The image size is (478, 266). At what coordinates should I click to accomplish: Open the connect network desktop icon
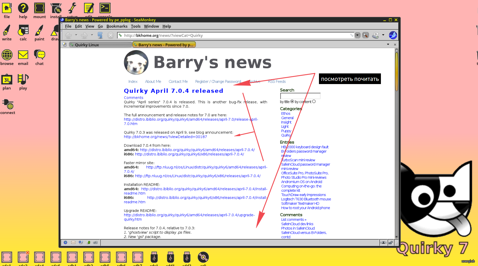[x=8, y=107]
